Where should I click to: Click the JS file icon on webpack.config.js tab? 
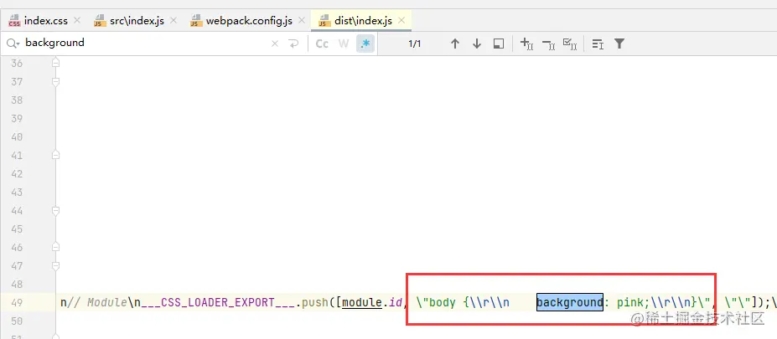pos(196,21)
